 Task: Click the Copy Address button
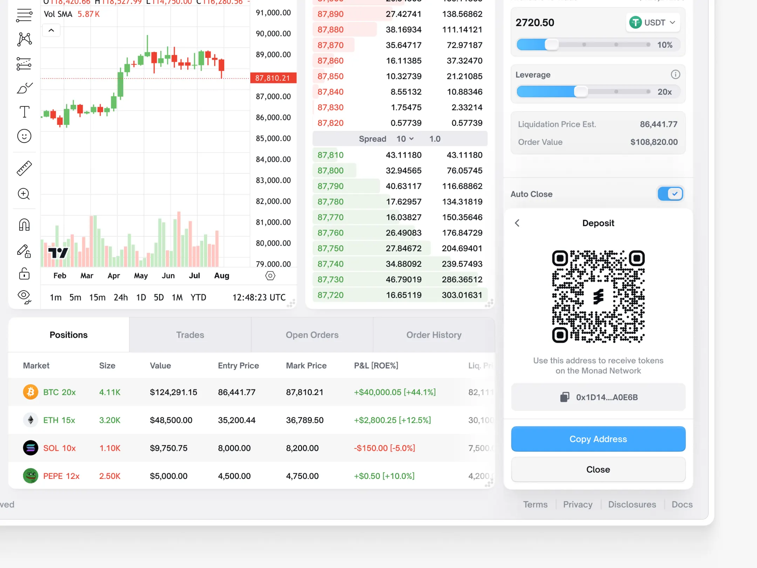pyautogui.click(x=598, y=439)
